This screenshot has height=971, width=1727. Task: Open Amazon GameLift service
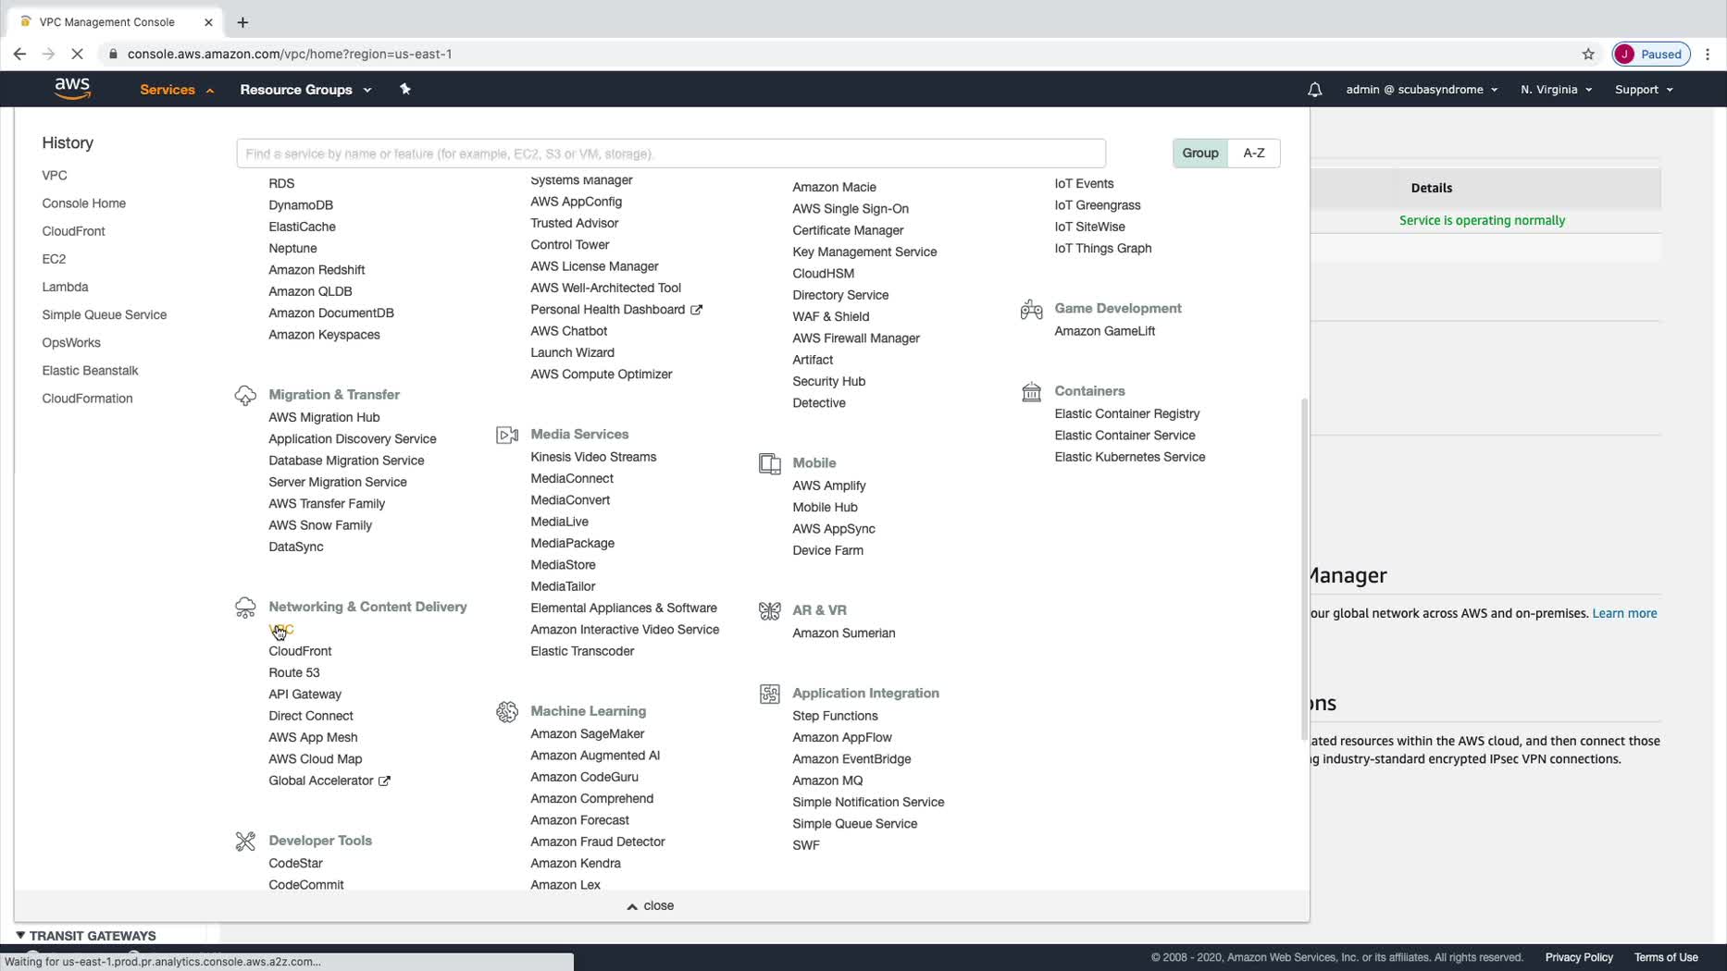(1104, 331)
